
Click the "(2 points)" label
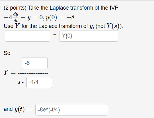[15, 8]
